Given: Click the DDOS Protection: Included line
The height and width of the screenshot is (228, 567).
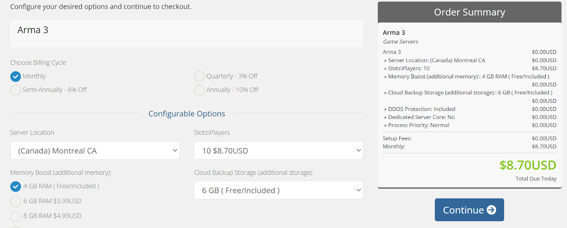Looking at the screenshot, I should click(x=420, y=109).
